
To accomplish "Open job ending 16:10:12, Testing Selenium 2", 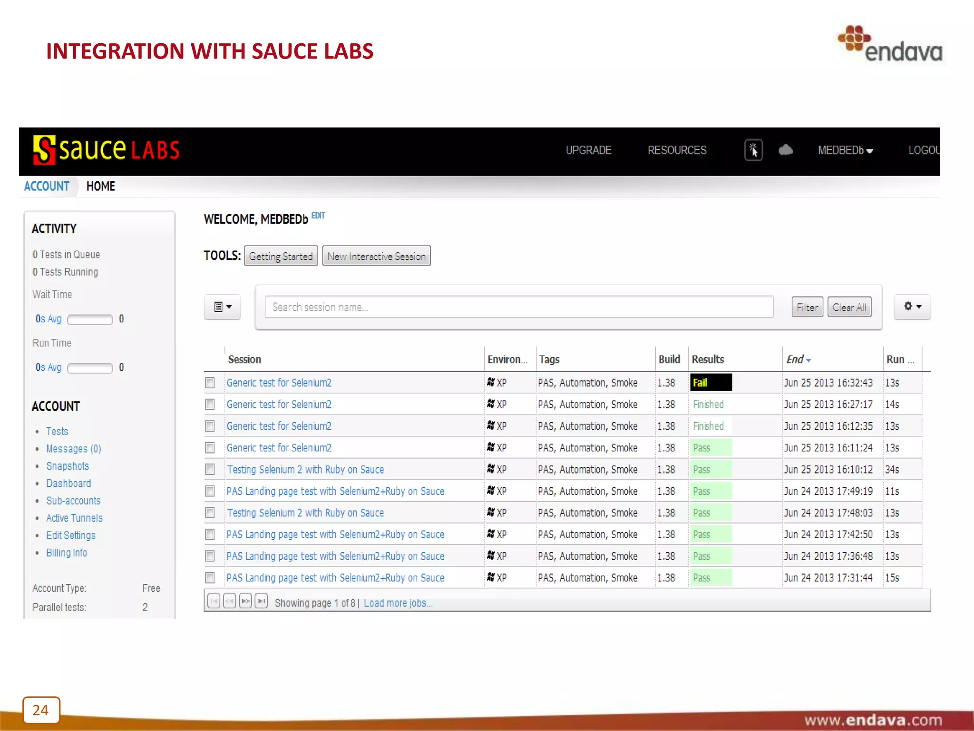I will point(305,470).
